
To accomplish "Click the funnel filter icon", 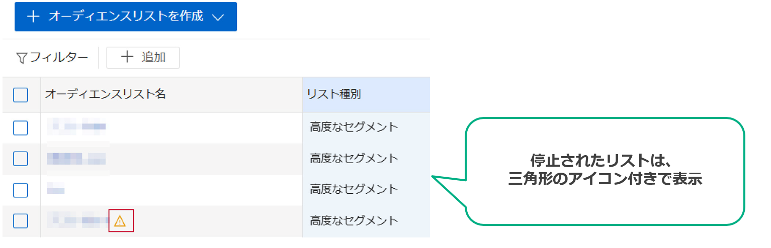I will click(22, 59).
